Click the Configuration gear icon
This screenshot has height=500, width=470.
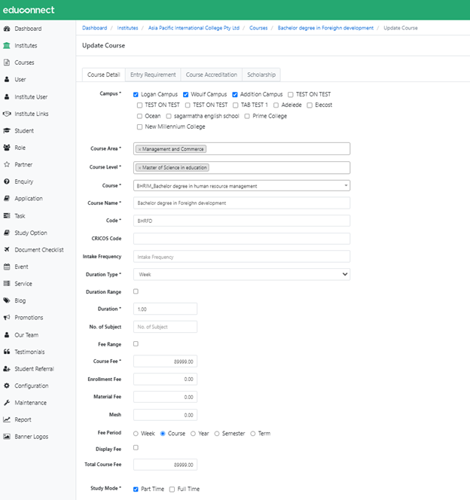coord(7,386)
